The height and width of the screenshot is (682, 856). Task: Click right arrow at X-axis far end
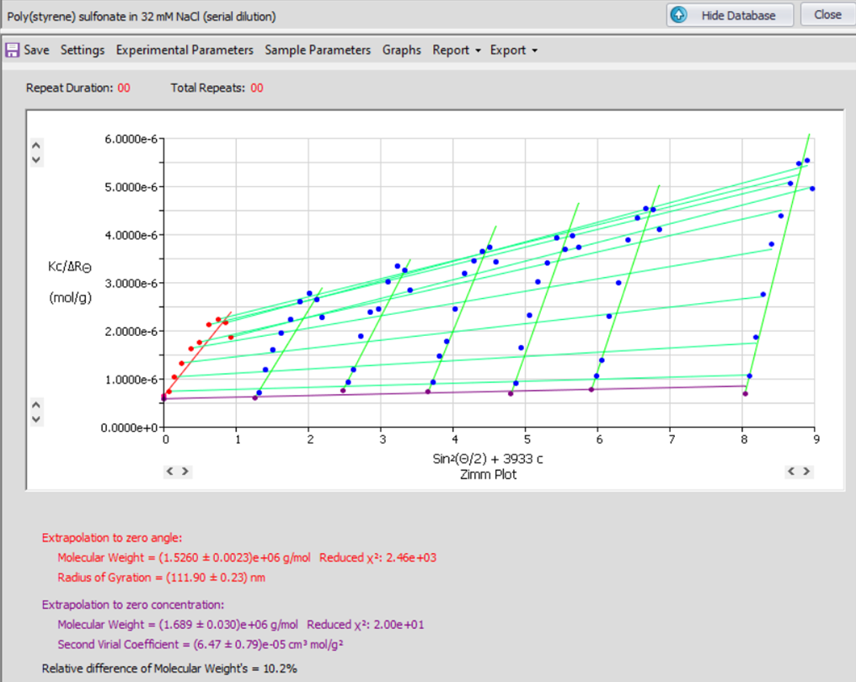807,472
